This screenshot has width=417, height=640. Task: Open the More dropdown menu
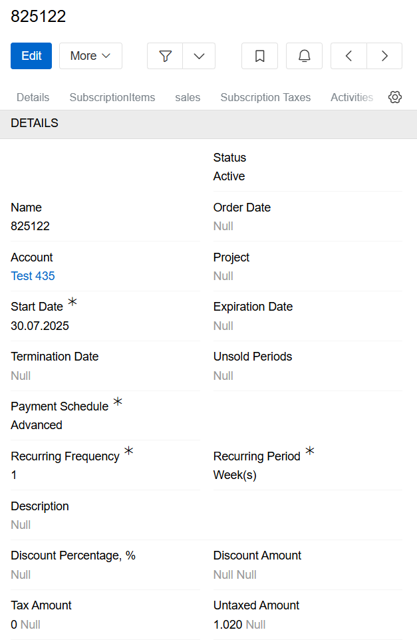(x=90, y=56)
